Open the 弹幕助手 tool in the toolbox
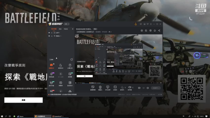 point(51,66)
